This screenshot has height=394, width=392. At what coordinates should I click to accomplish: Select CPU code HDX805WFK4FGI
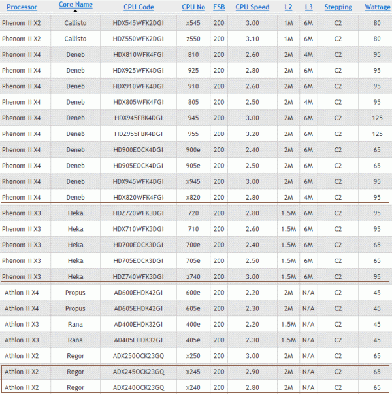coord(139,102)
